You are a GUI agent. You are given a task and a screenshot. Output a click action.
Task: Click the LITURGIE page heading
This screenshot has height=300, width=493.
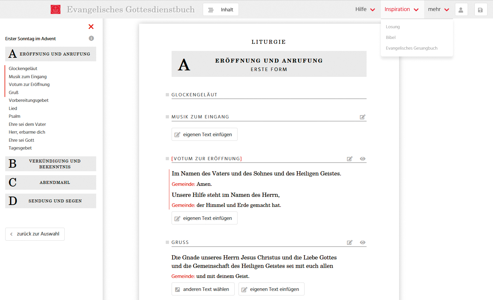coord(269,42)
